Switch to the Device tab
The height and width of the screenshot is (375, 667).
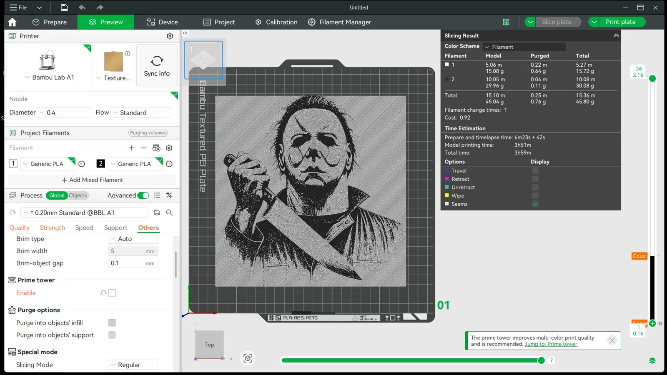click(x=162, y=22)
